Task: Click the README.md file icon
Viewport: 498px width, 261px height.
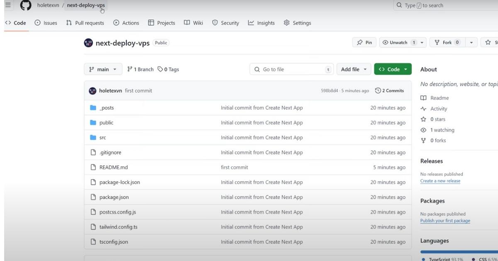Action: (93, 167)
